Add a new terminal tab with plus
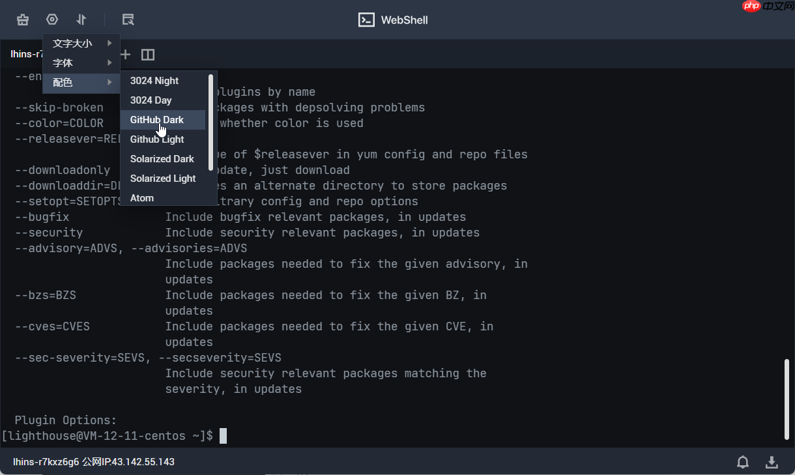This screenshot has width=795, height=475. pyautogui.click(x=126, y=54)
